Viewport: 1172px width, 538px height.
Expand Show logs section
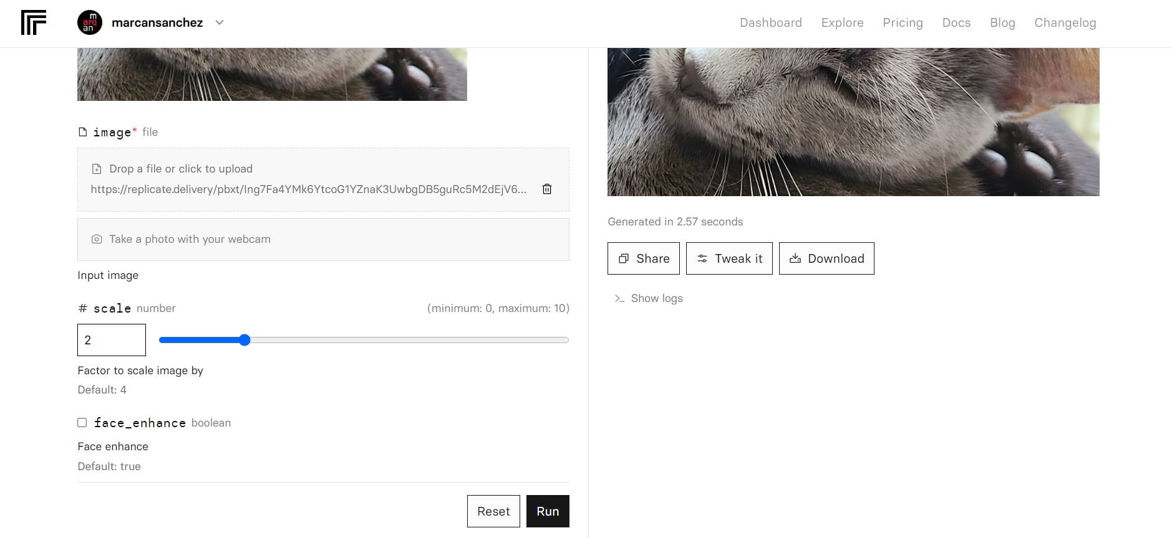pyautogui.click(x=656, y=298)
